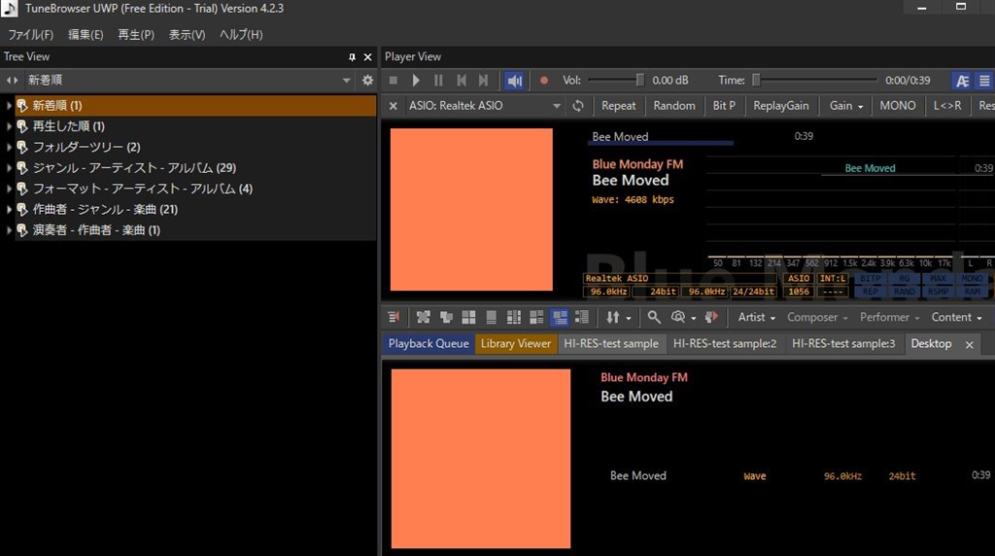
Task: Open the Artist filter dropdown
Action: click(756, 317)
